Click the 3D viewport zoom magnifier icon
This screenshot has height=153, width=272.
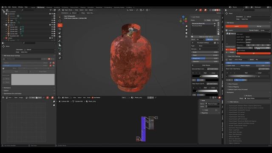point(186,26)
